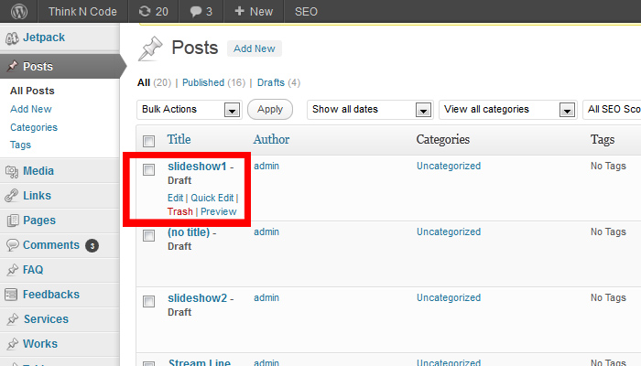Filter by Drafts
The image size is (641, 366).
(271, 82)
